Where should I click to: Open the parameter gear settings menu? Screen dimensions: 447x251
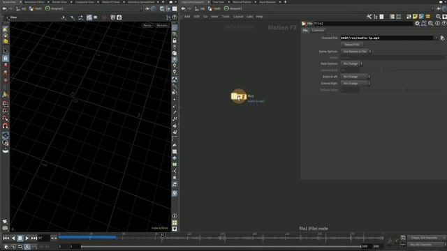417,23
